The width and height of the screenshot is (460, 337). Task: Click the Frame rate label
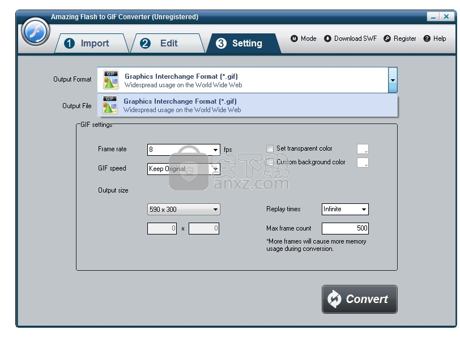[112, 149]
